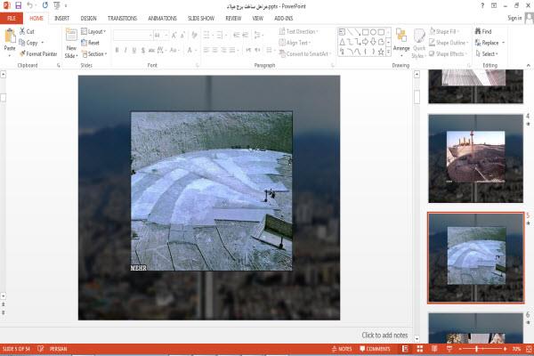Toggle Italic formatting
Viewport: 534px width, 356px height.
point(125,51)
